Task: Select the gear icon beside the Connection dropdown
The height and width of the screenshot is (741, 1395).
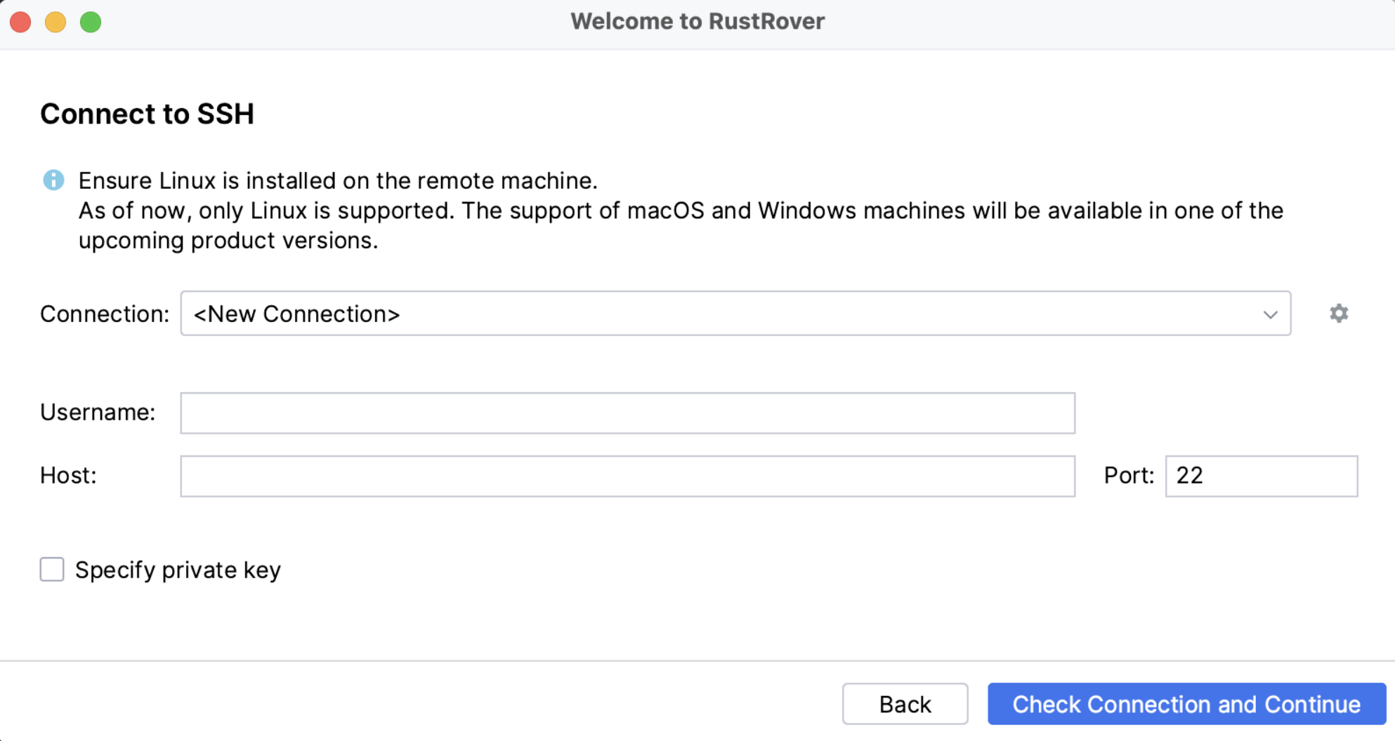Action: (1338, 314)
